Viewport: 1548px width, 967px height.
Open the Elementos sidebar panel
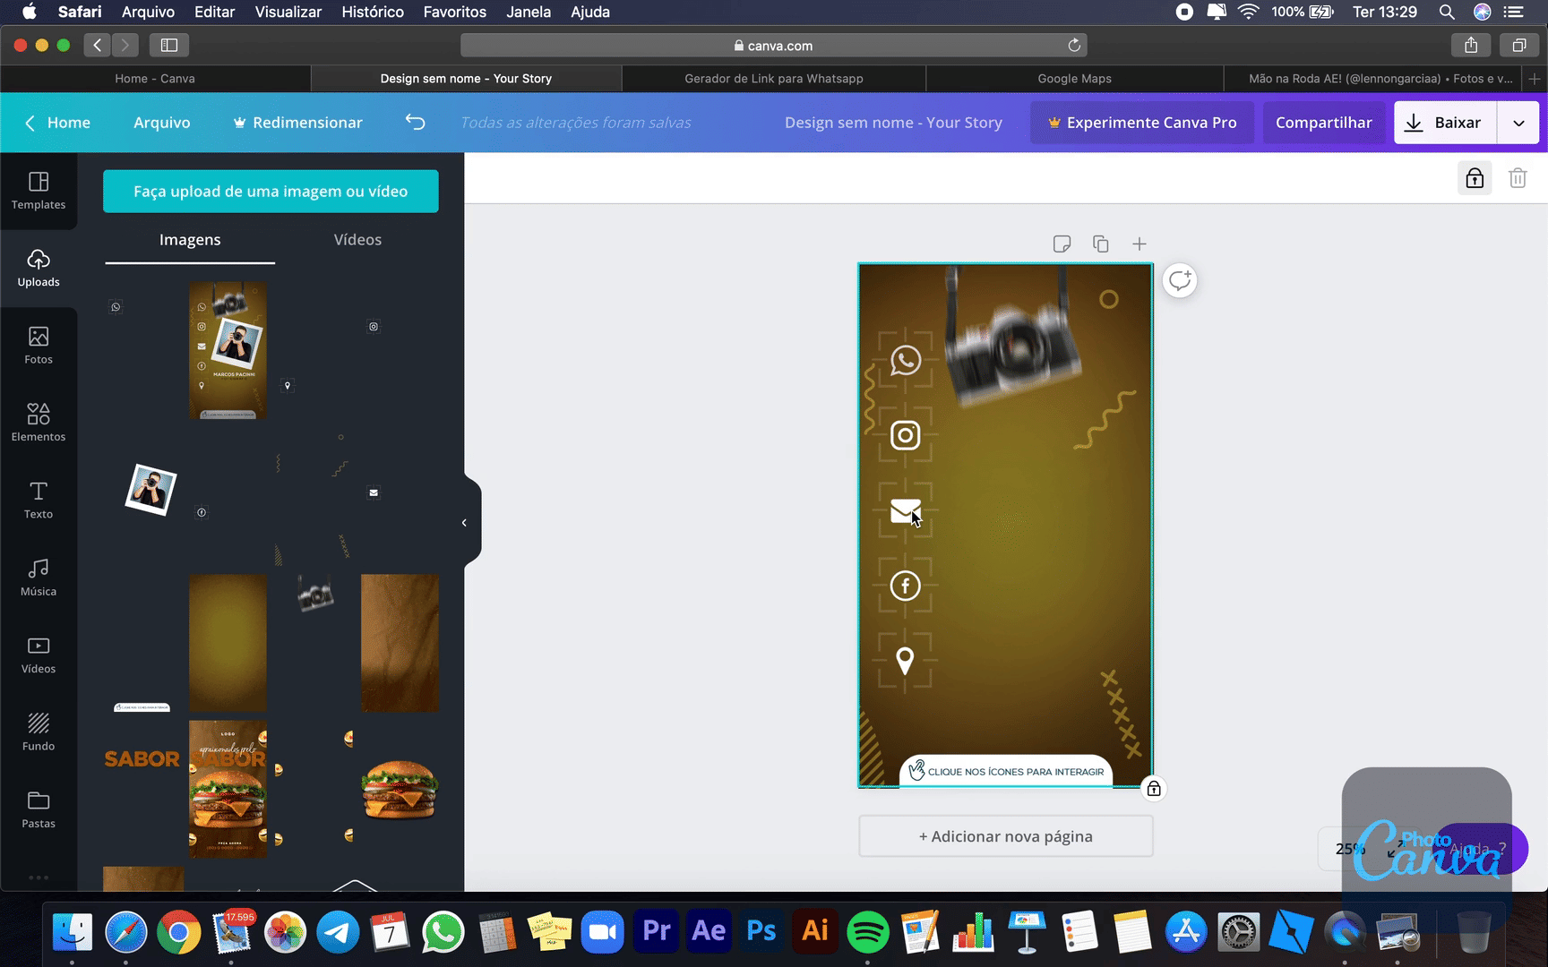39,423
